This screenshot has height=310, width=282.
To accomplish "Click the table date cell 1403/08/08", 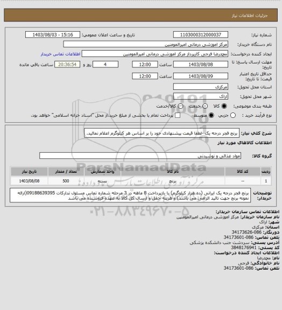I will coord(29,181).
